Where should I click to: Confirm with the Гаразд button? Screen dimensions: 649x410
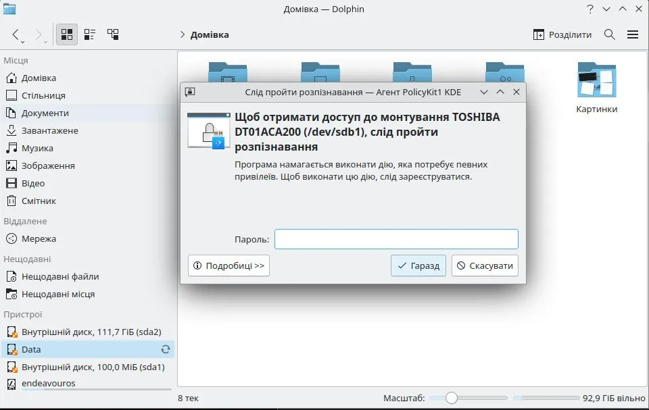coord(418,265)
